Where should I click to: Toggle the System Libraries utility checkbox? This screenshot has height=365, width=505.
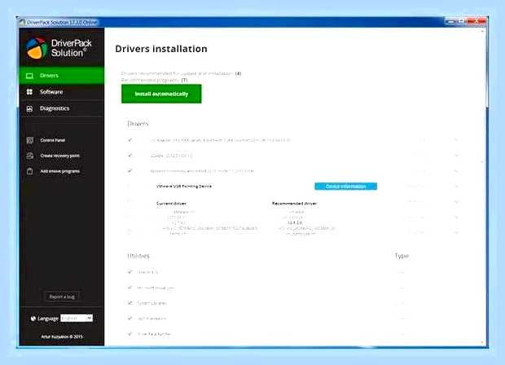130,303
